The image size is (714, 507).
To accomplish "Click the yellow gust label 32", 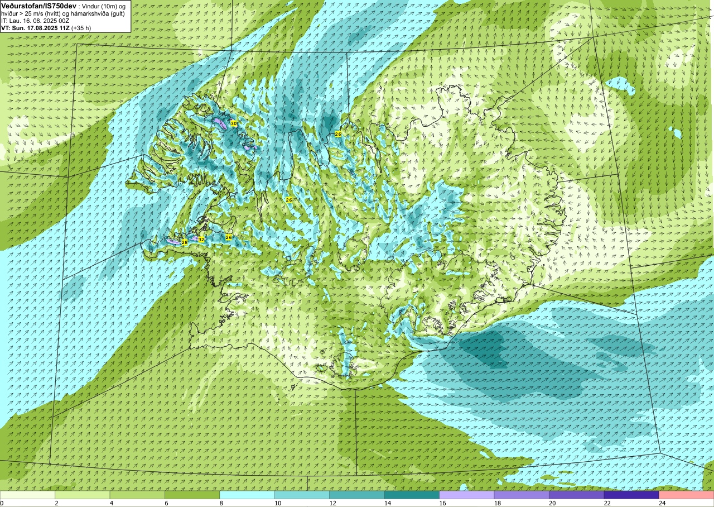I will pos(201,239).
